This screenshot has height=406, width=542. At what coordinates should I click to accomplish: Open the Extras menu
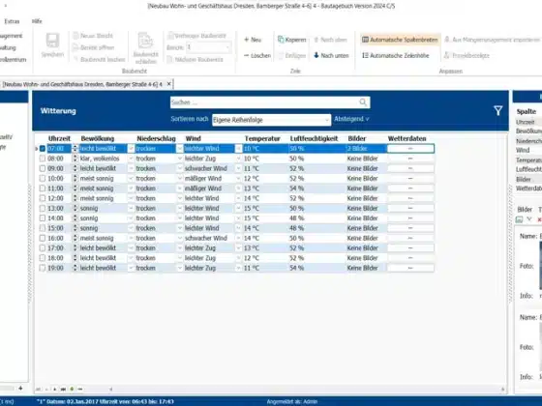12,21
